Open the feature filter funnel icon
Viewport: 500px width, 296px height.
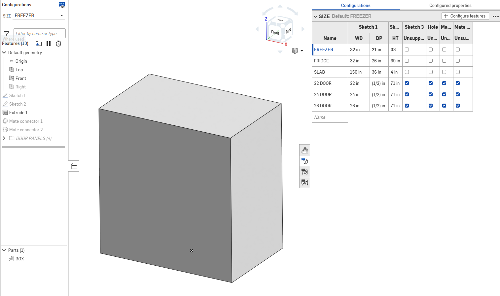point(7,33)
